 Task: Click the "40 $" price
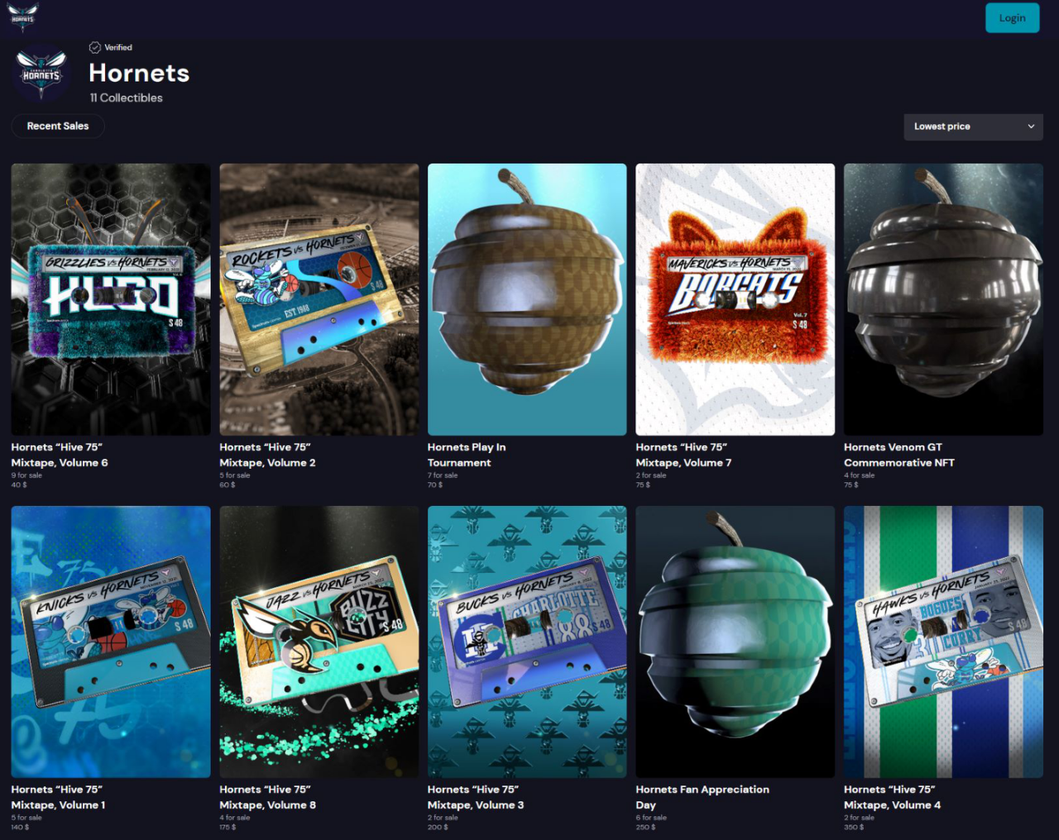19,485
